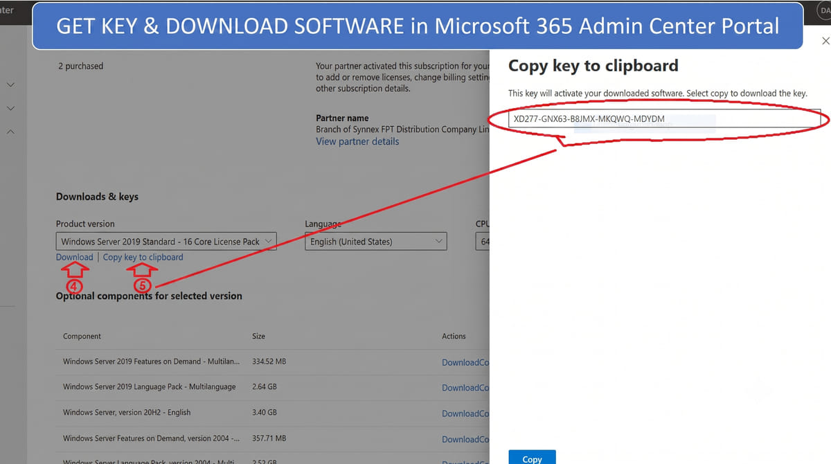Click the Copy key to clipboard link
The image size is (831, 464).
[x=143, y=257]
